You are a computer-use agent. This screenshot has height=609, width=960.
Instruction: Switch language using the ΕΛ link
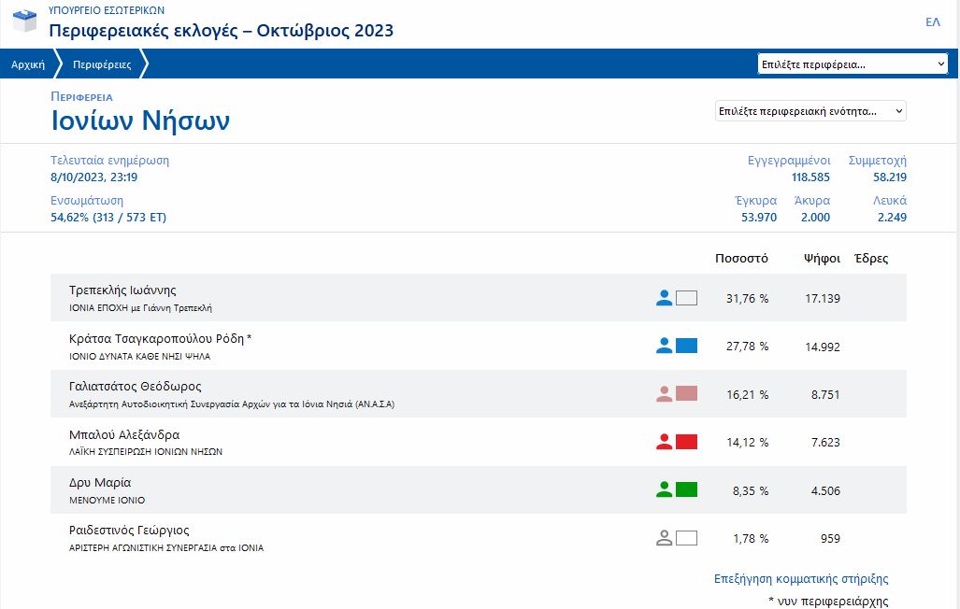point(932,22)
